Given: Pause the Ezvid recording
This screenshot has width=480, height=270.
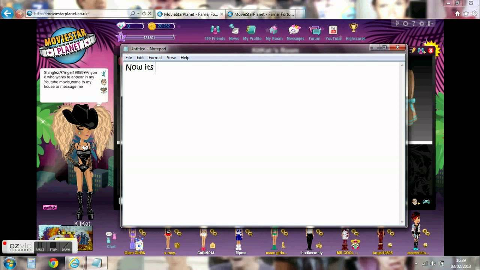Looking at the screenshot, I should point(40,247).
